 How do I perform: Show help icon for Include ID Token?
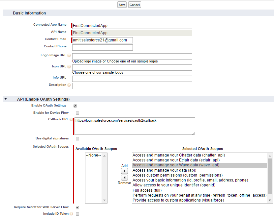pos(71,214)
